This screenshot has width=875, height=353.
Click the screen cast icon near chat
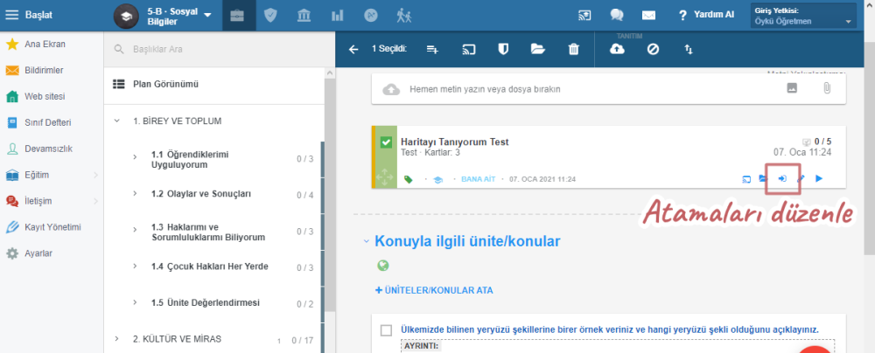[584, 16]
